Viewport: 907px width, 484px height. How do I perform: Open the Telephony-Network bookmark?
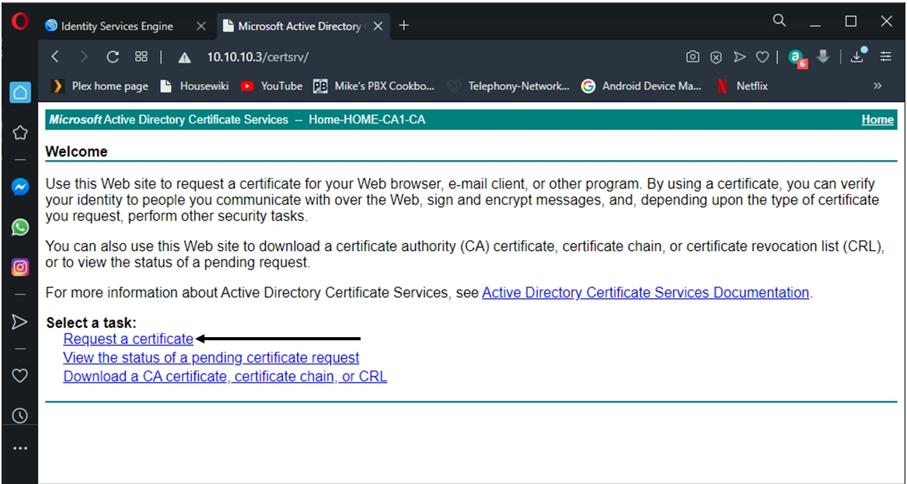pyautogui.click(x=509, y=86)
